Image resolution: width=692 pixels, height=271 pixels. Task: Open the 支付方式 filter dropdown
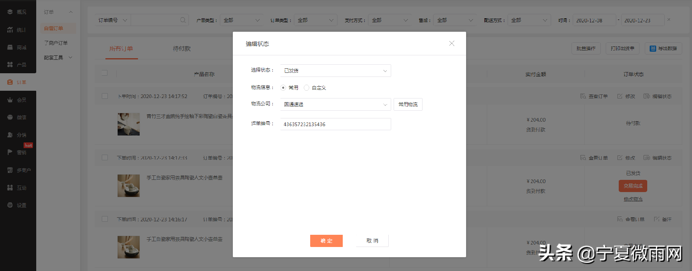[x=390, y=20]
